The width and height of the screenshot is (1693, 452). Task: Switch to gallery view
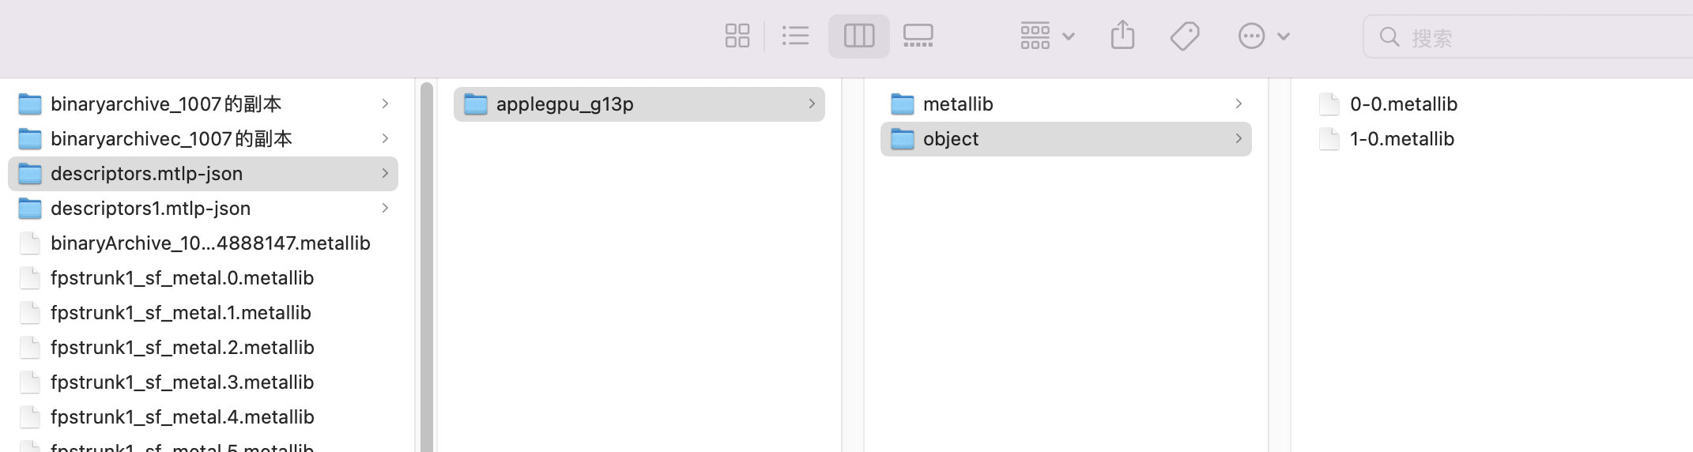tap(918, 36)
